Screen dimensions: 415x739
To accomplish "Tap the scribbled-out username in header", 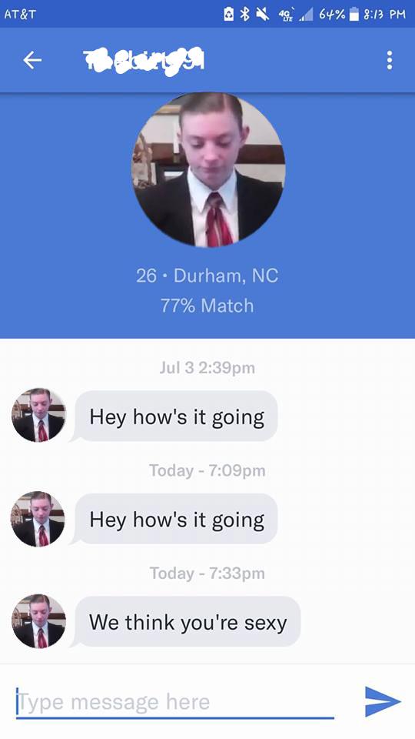I will click(144, 60).
